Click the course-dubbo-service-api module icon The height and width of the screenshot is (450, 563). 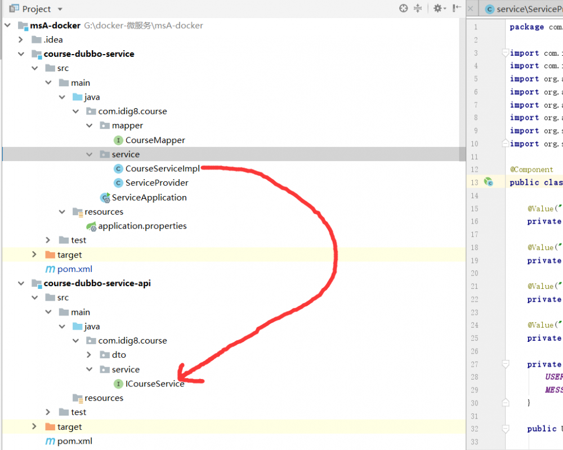pyautogui.click(x=37, y=284)
